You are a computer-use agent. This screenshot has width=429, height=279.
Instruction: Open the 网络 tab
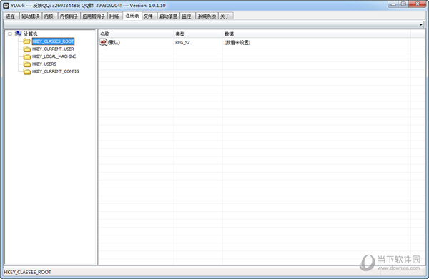tap(114, 16)
